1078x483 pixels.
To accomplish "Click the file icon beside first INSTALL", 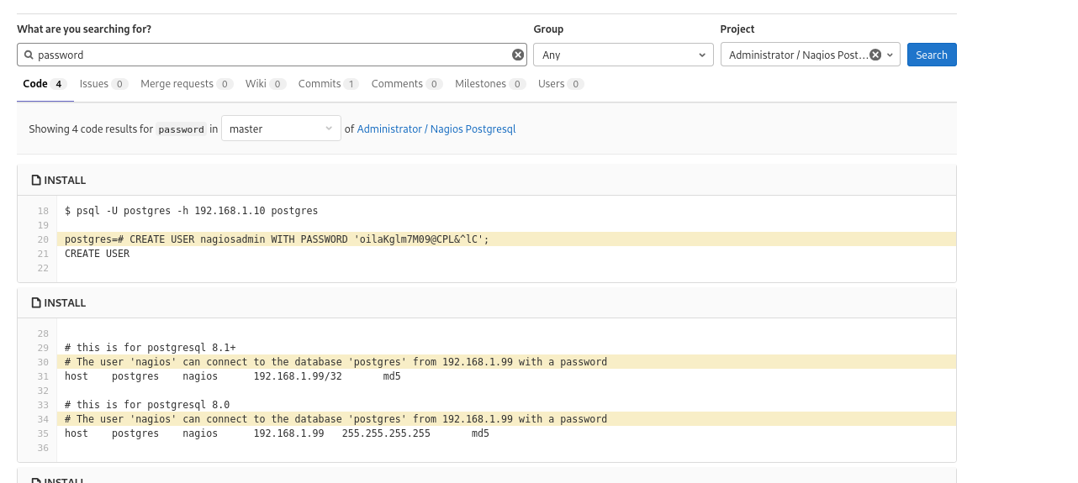I will click(36, 181).
